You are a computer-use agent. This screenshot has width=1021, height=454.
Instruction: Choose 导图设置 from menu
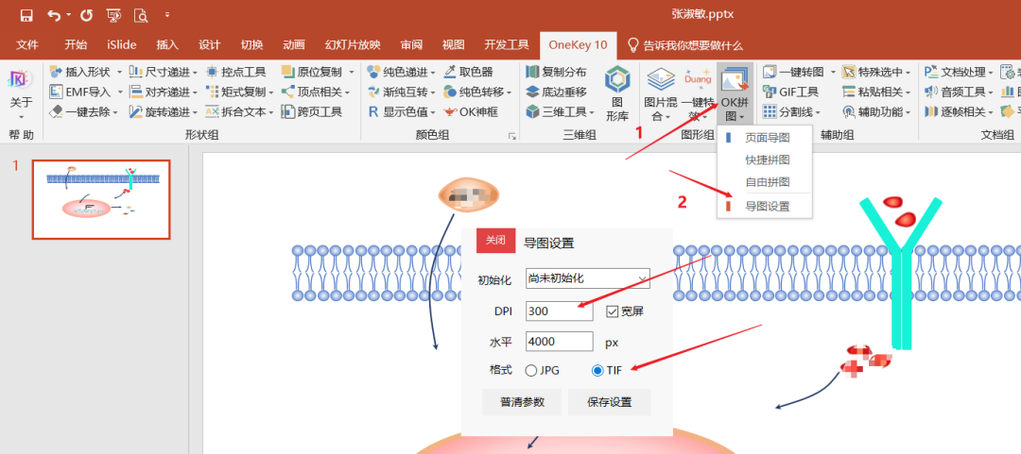tap(765, 206)
